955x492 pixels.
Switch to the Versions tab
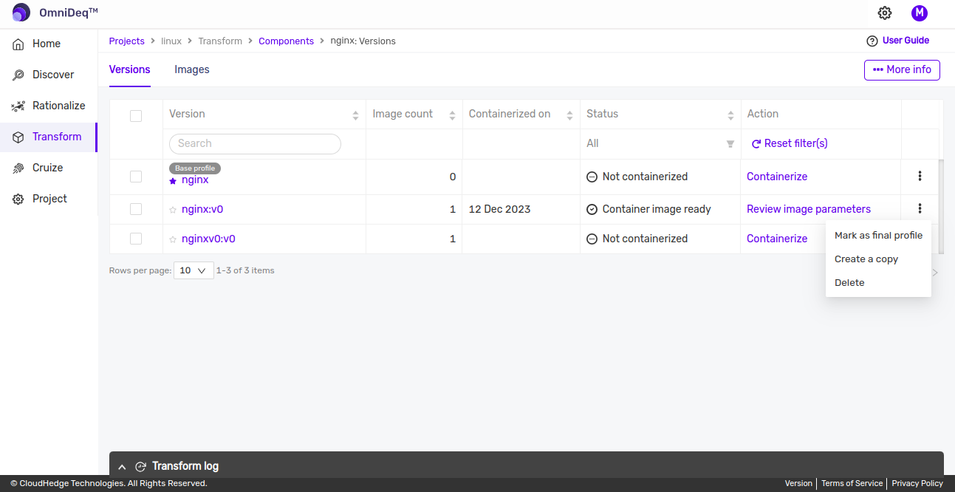click(130, 69)
